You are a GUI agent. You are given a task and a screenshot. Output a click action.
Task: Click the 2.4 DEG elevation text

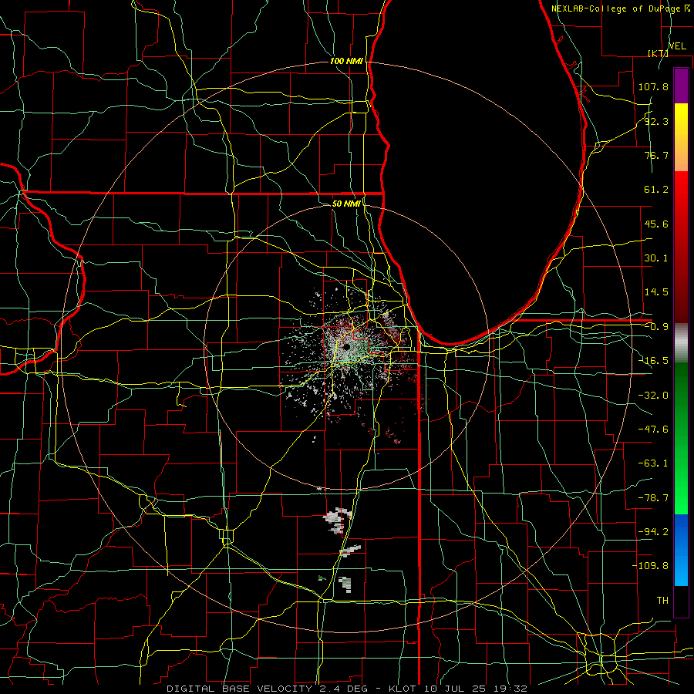[x=345, y=689]
